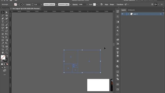Set color mode to solid Color
The height and width of the screenshot is (93, 165).
pyautogui.click(x=2, y=64)
